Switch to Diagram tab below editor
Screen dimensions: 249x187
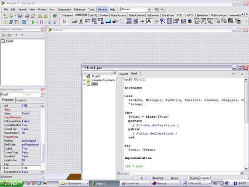204,178
